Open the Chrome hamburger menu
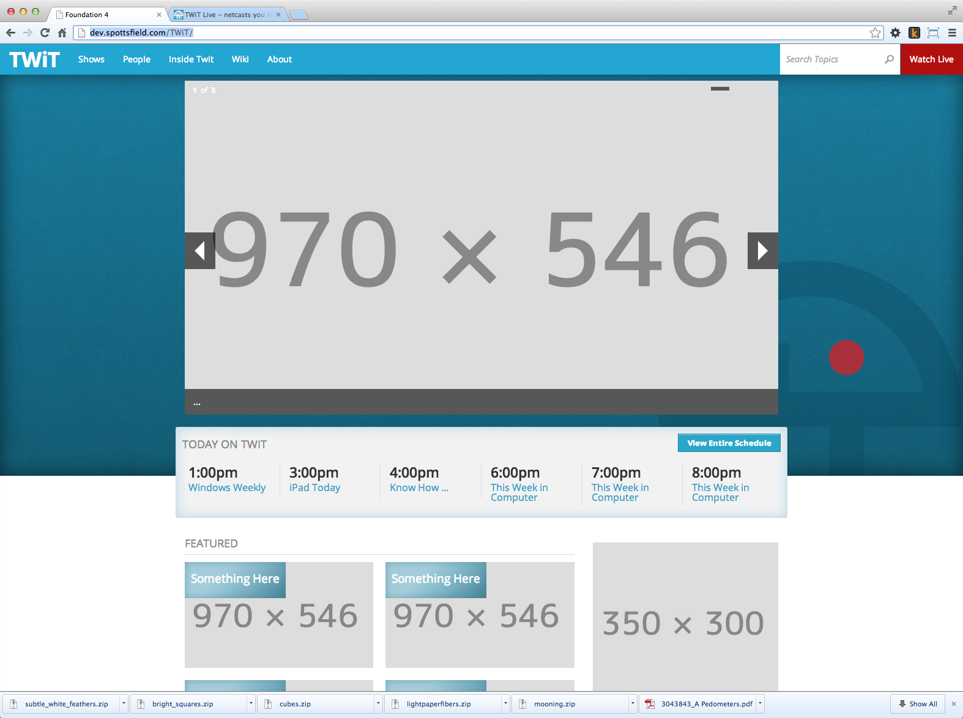The width and height of the screenshot is (963, 718). click(x=952, y=33)
